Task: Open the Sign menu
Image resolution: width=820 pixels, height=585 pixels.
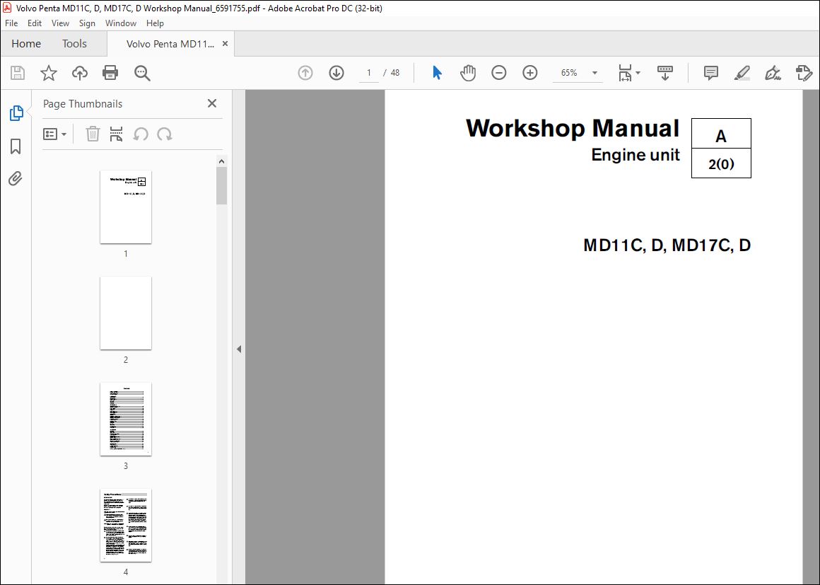Action: [x=87, y=23]
